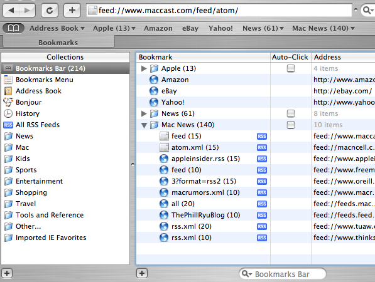Open eBay link in bookmarks bar
The image size is (375, 282).
click(x=190, y=28)
